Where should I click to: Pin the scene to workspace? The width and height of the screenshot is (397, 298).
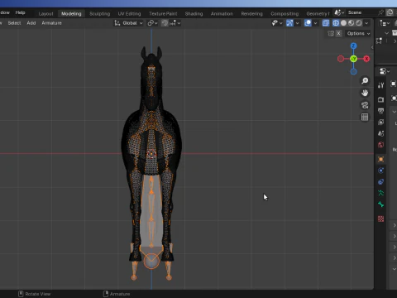(381, 12)
